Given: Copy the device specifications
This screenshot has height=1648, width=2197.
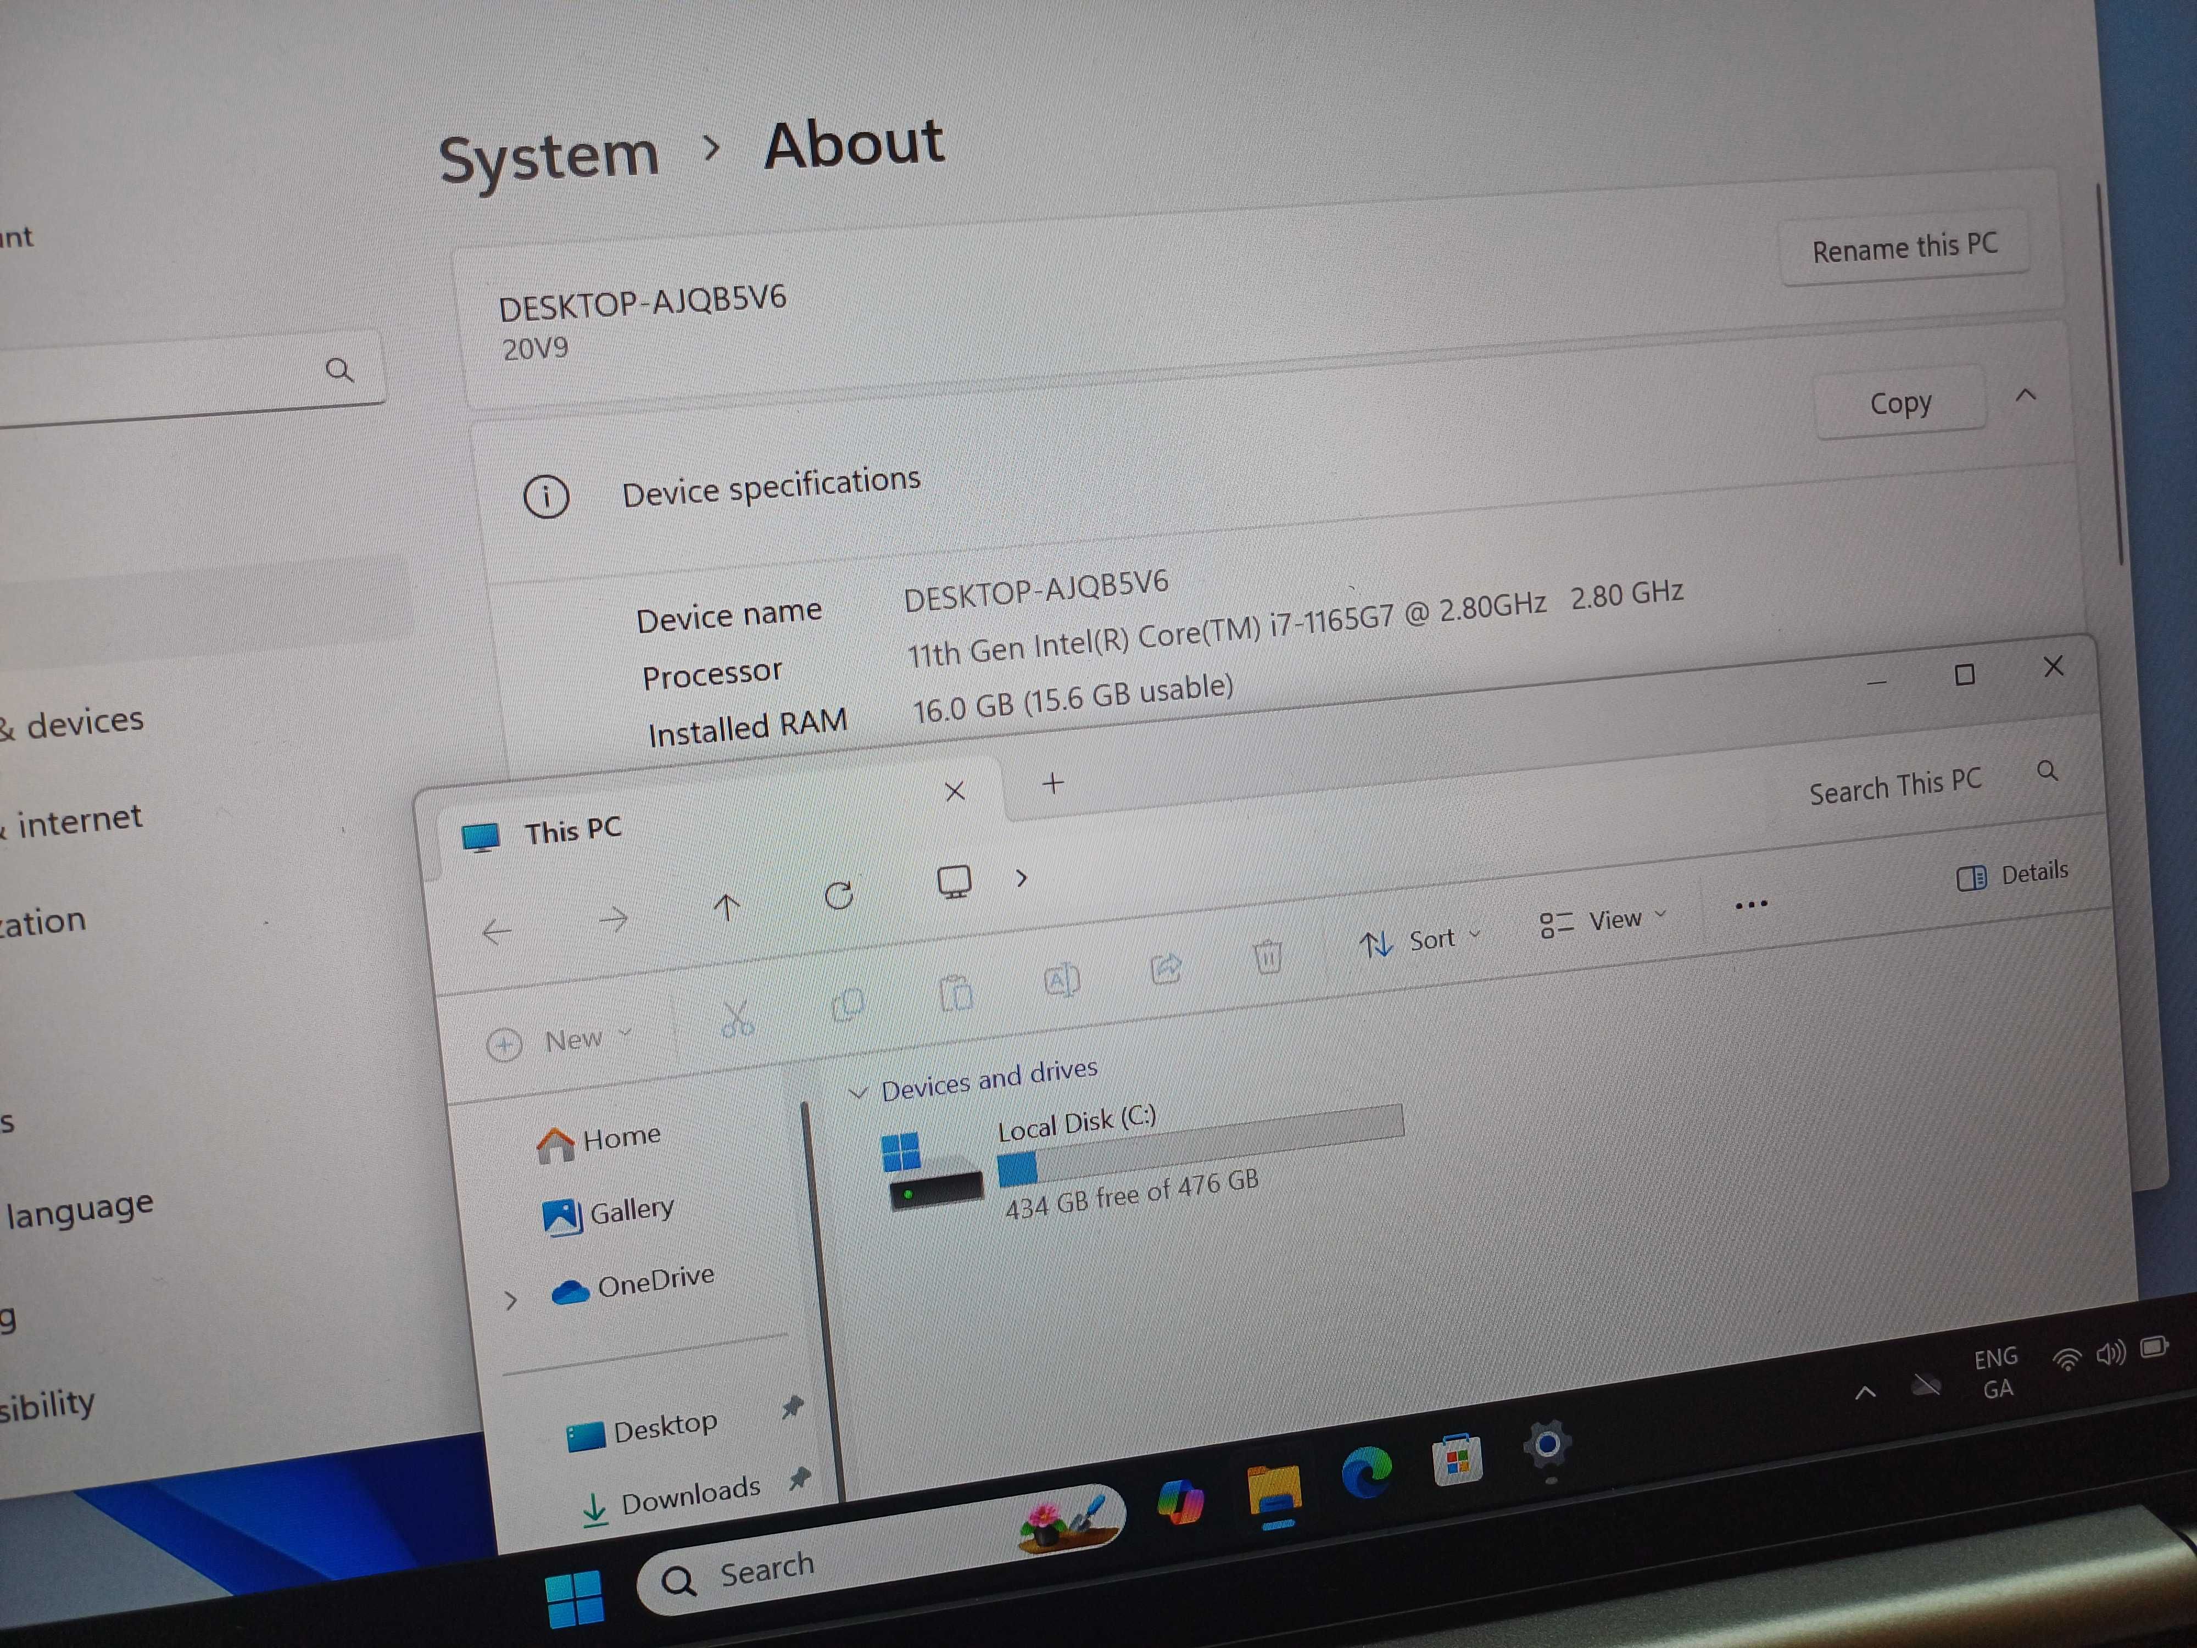Looking at the screenshot, I should point(1900,403).
